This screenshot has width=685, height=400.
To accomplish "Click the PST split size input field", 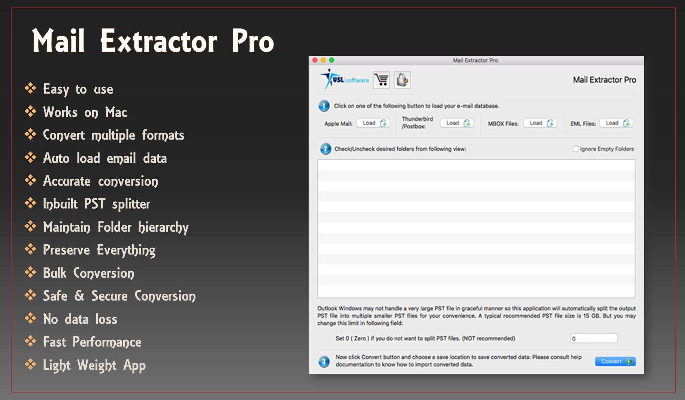I will [594, 338].
